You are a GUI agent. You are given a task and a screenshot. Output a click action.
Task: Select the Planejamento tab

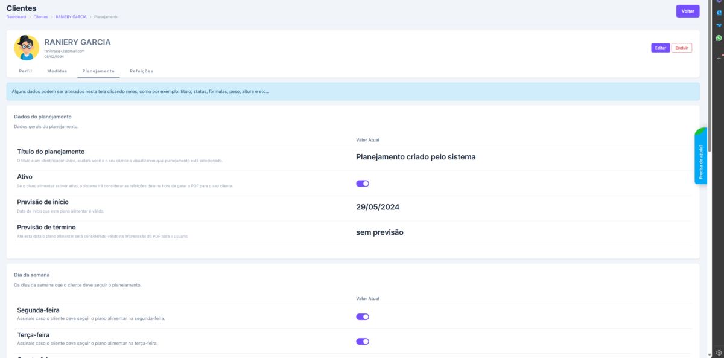pos(98,71)
